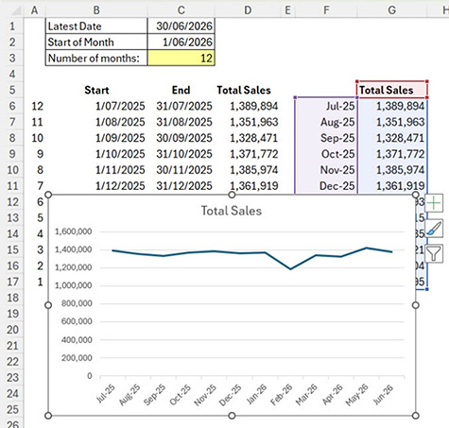The image size is (449, 428).
Task: Select row 22 header
Action: coord(12,362)
